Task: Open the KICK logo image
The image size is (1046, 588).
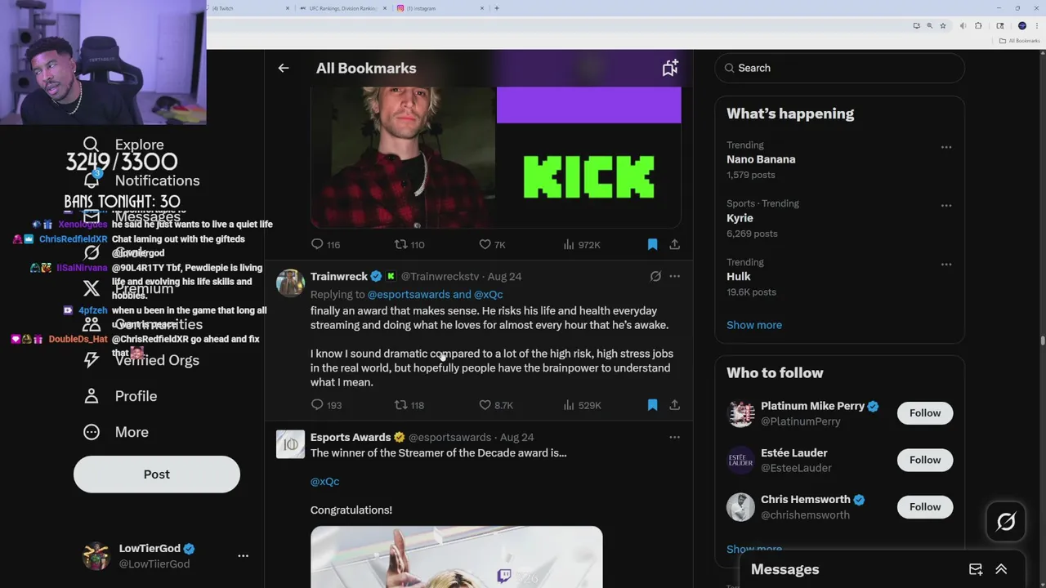Action: tap(588, 176)
